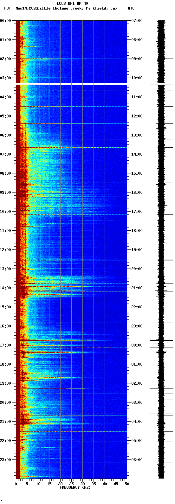Click the 07:00 PDT label on left axis
Image resolution: width=175 pixels, height=504 pixels.
click(x=5, y=154)
